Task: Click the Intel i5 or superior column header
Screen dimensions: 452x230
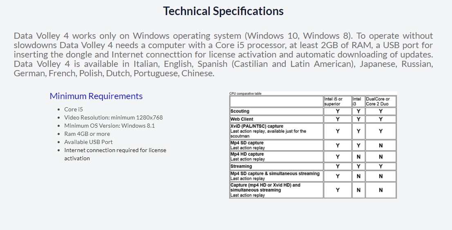Action: (333, 102)
